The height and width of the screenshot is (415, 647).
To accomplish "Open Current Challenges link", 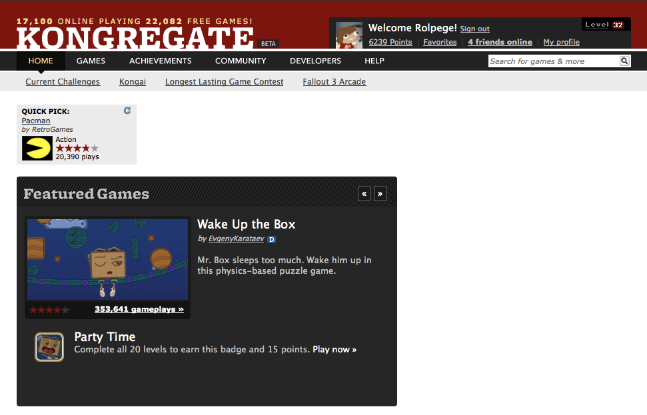I will [x=63, y=82].
